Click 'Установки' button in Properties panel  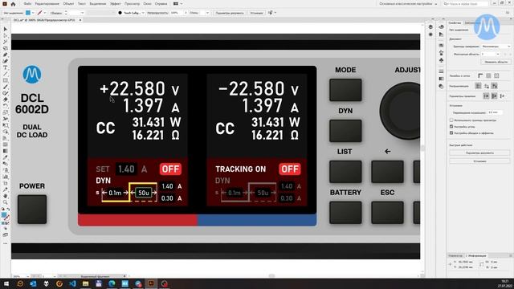point(479,161)
